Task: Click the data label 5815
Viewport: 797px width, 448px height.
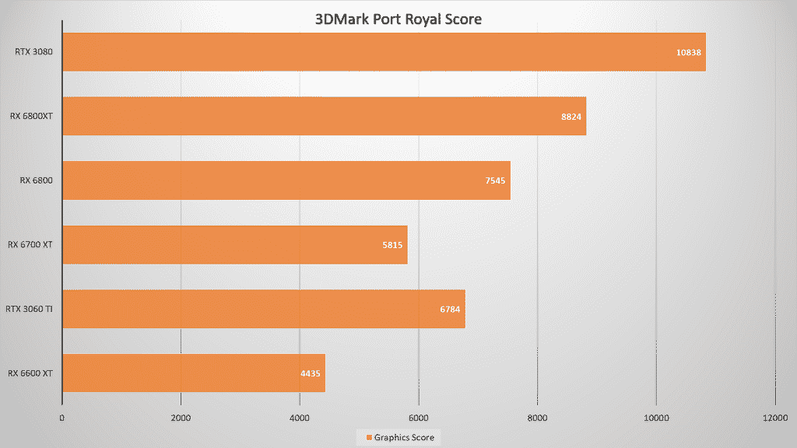Action: click(x=392, y=245)
